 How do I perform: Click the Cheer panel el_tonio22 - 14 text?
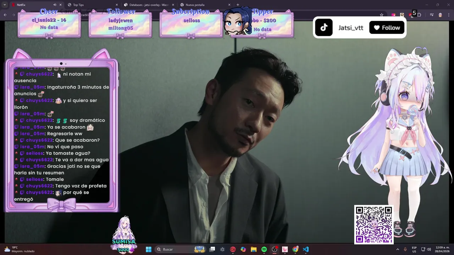(x=49, y=20)
